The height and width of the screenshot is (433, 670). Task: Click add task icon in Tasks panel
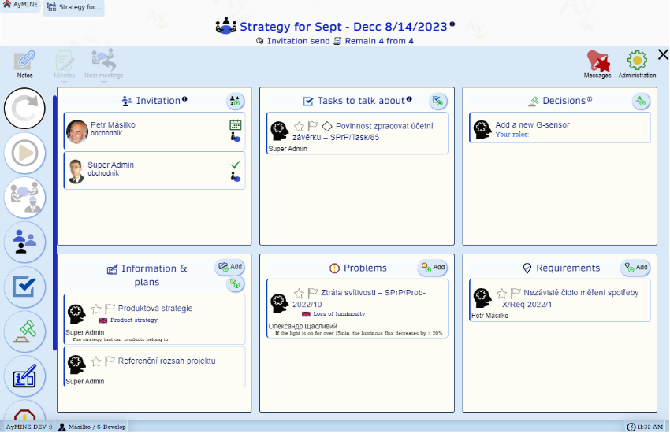pos(438,101)
